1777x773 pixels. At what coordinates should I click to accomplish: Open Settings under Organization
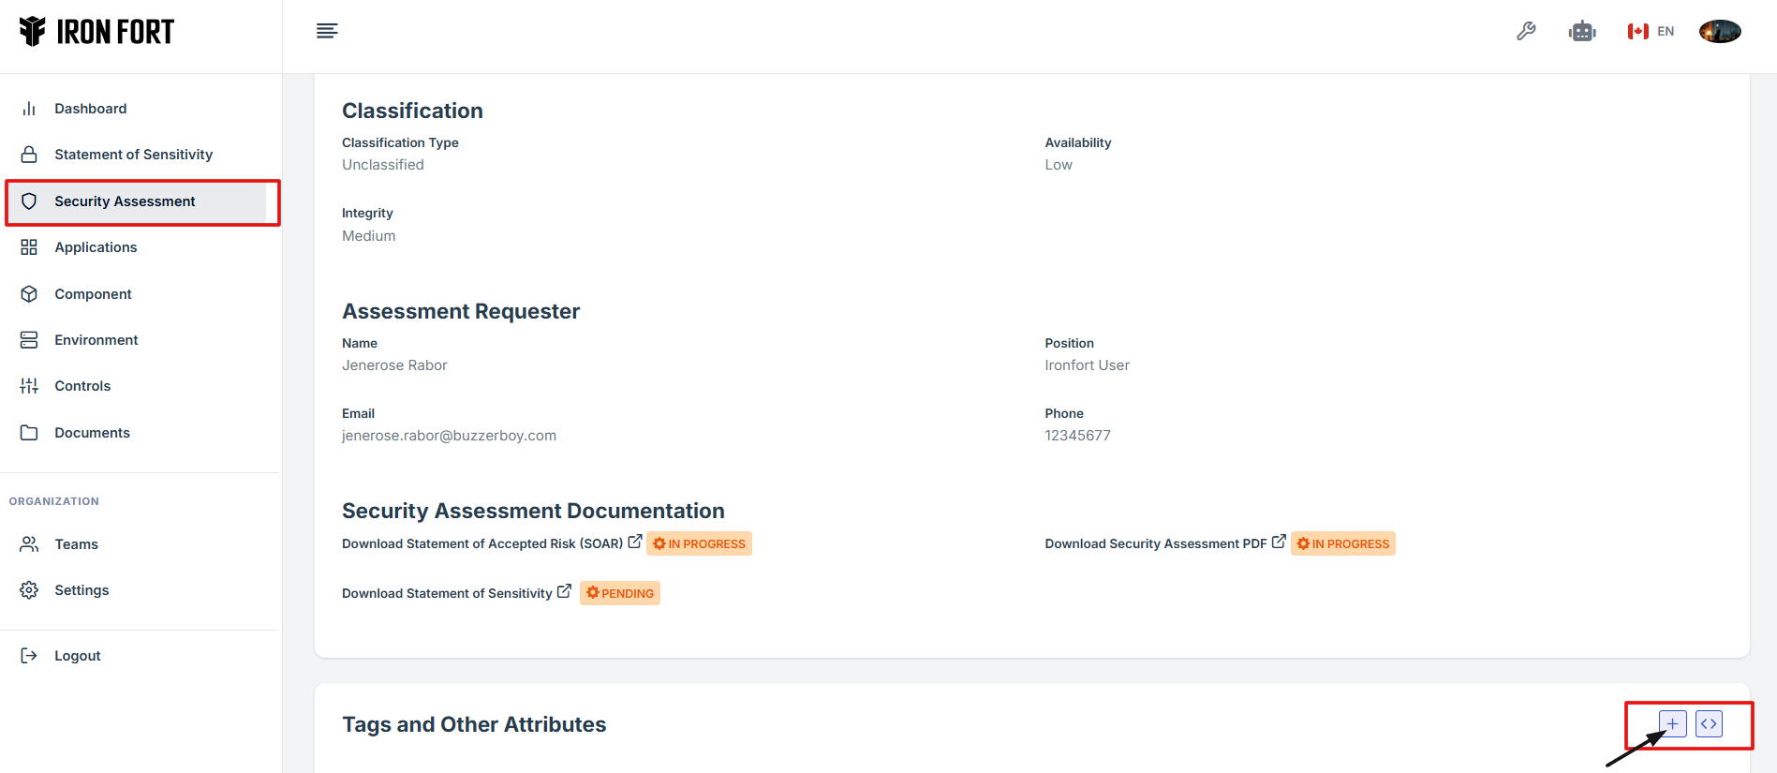click(81, 590)
